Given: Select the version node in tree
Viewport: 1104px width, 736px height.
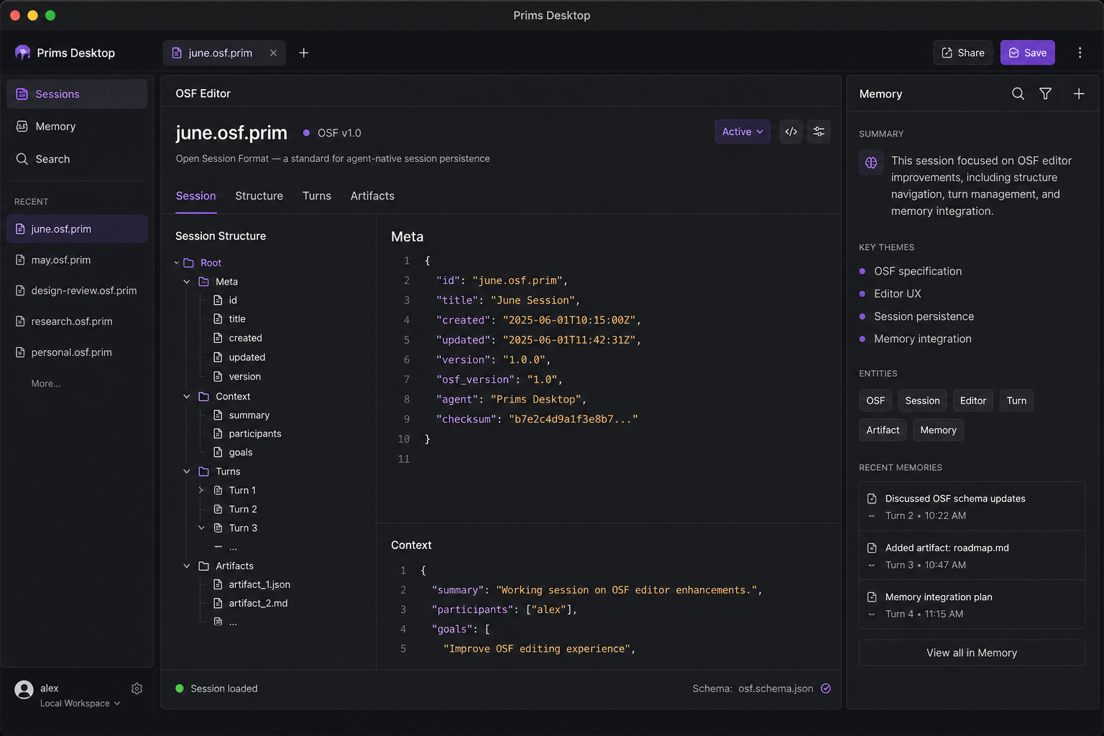Looking at the screenshot, I should (237, 377).
